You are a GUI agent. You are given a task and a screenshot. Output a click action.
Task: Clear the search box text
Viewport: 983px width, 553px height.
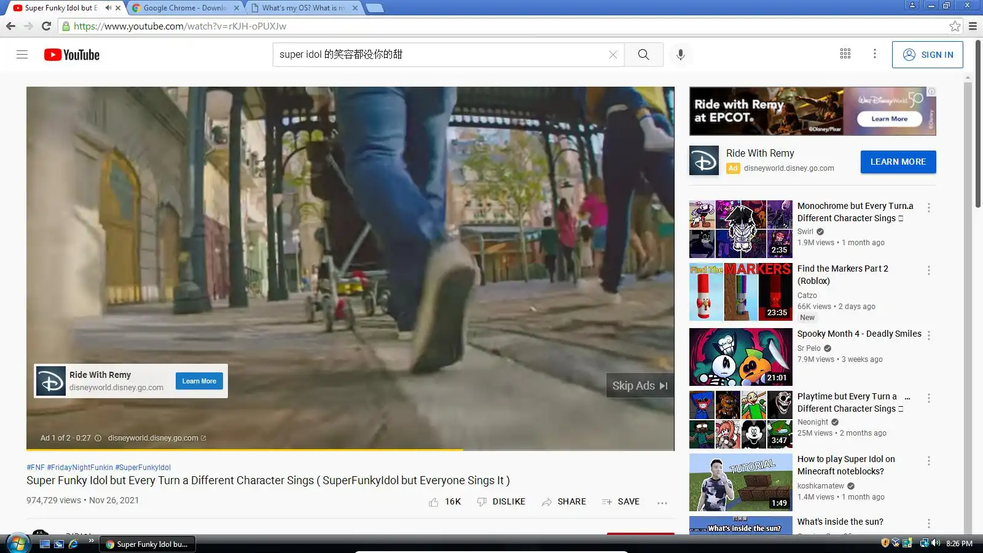(x=613, y=54)
